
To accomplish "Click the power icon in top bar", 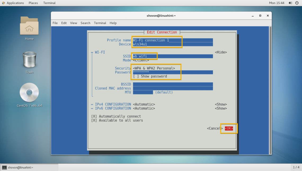I will [297, 3].
